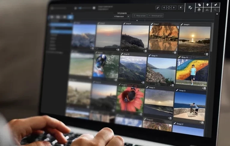Click the arrow beside Photo count
This screenshot has width=230, height=146.
(128, 16)
